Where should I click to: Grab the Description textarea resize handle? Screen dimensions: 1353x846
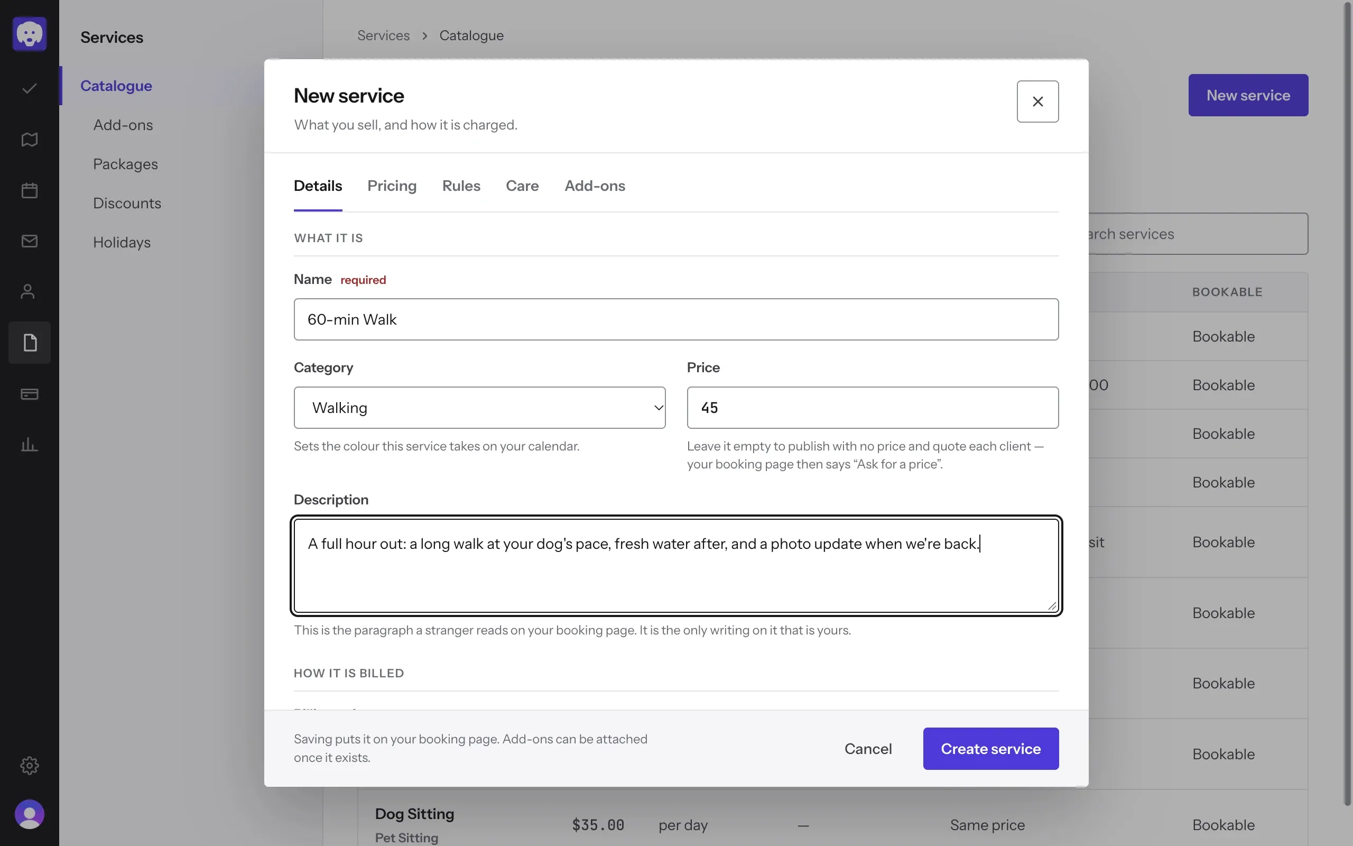point(1052,605)
